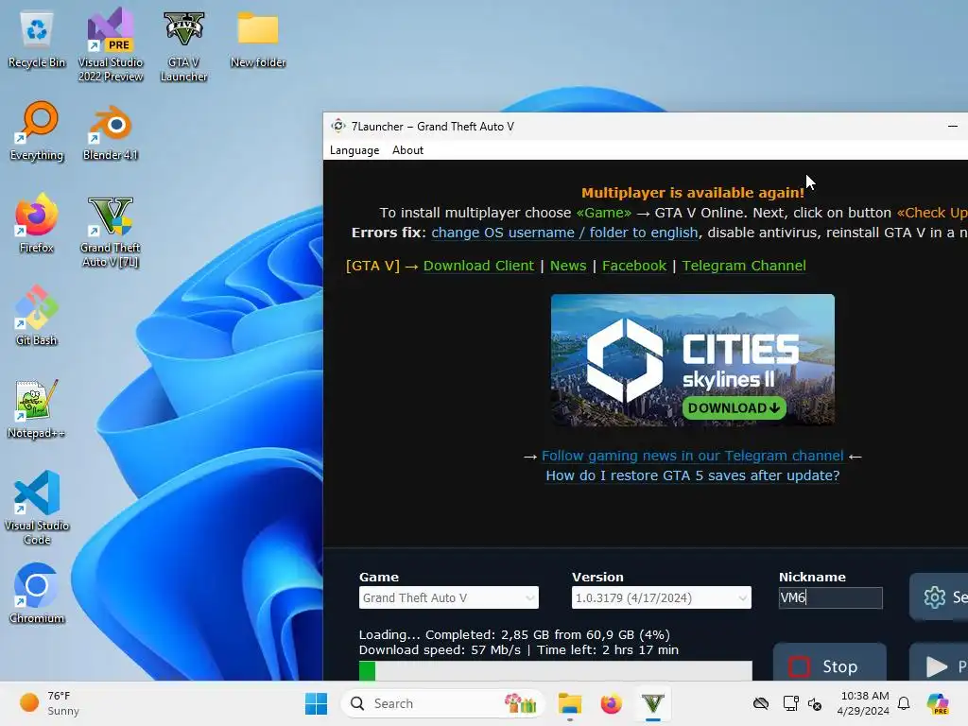Open the News link
Image resolution: width=968 pixels, height=726 pixels.
(568, 266)
